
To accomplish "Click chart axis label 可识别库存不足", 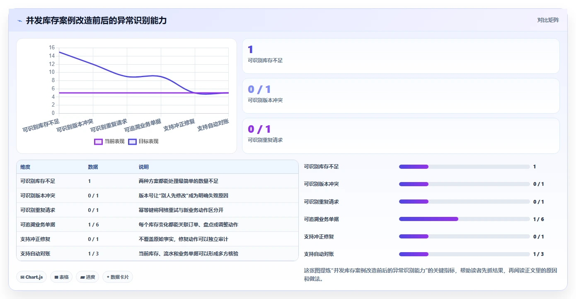I will coord(41,125).
